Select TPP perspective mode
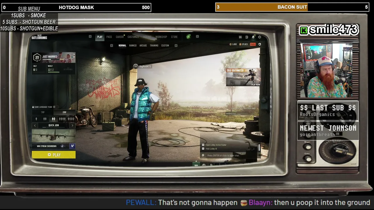 tap(43, 112)
